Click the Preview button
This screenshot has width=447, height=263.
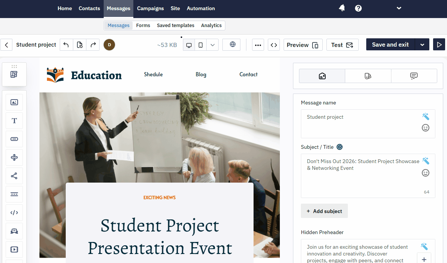(303, 45)
